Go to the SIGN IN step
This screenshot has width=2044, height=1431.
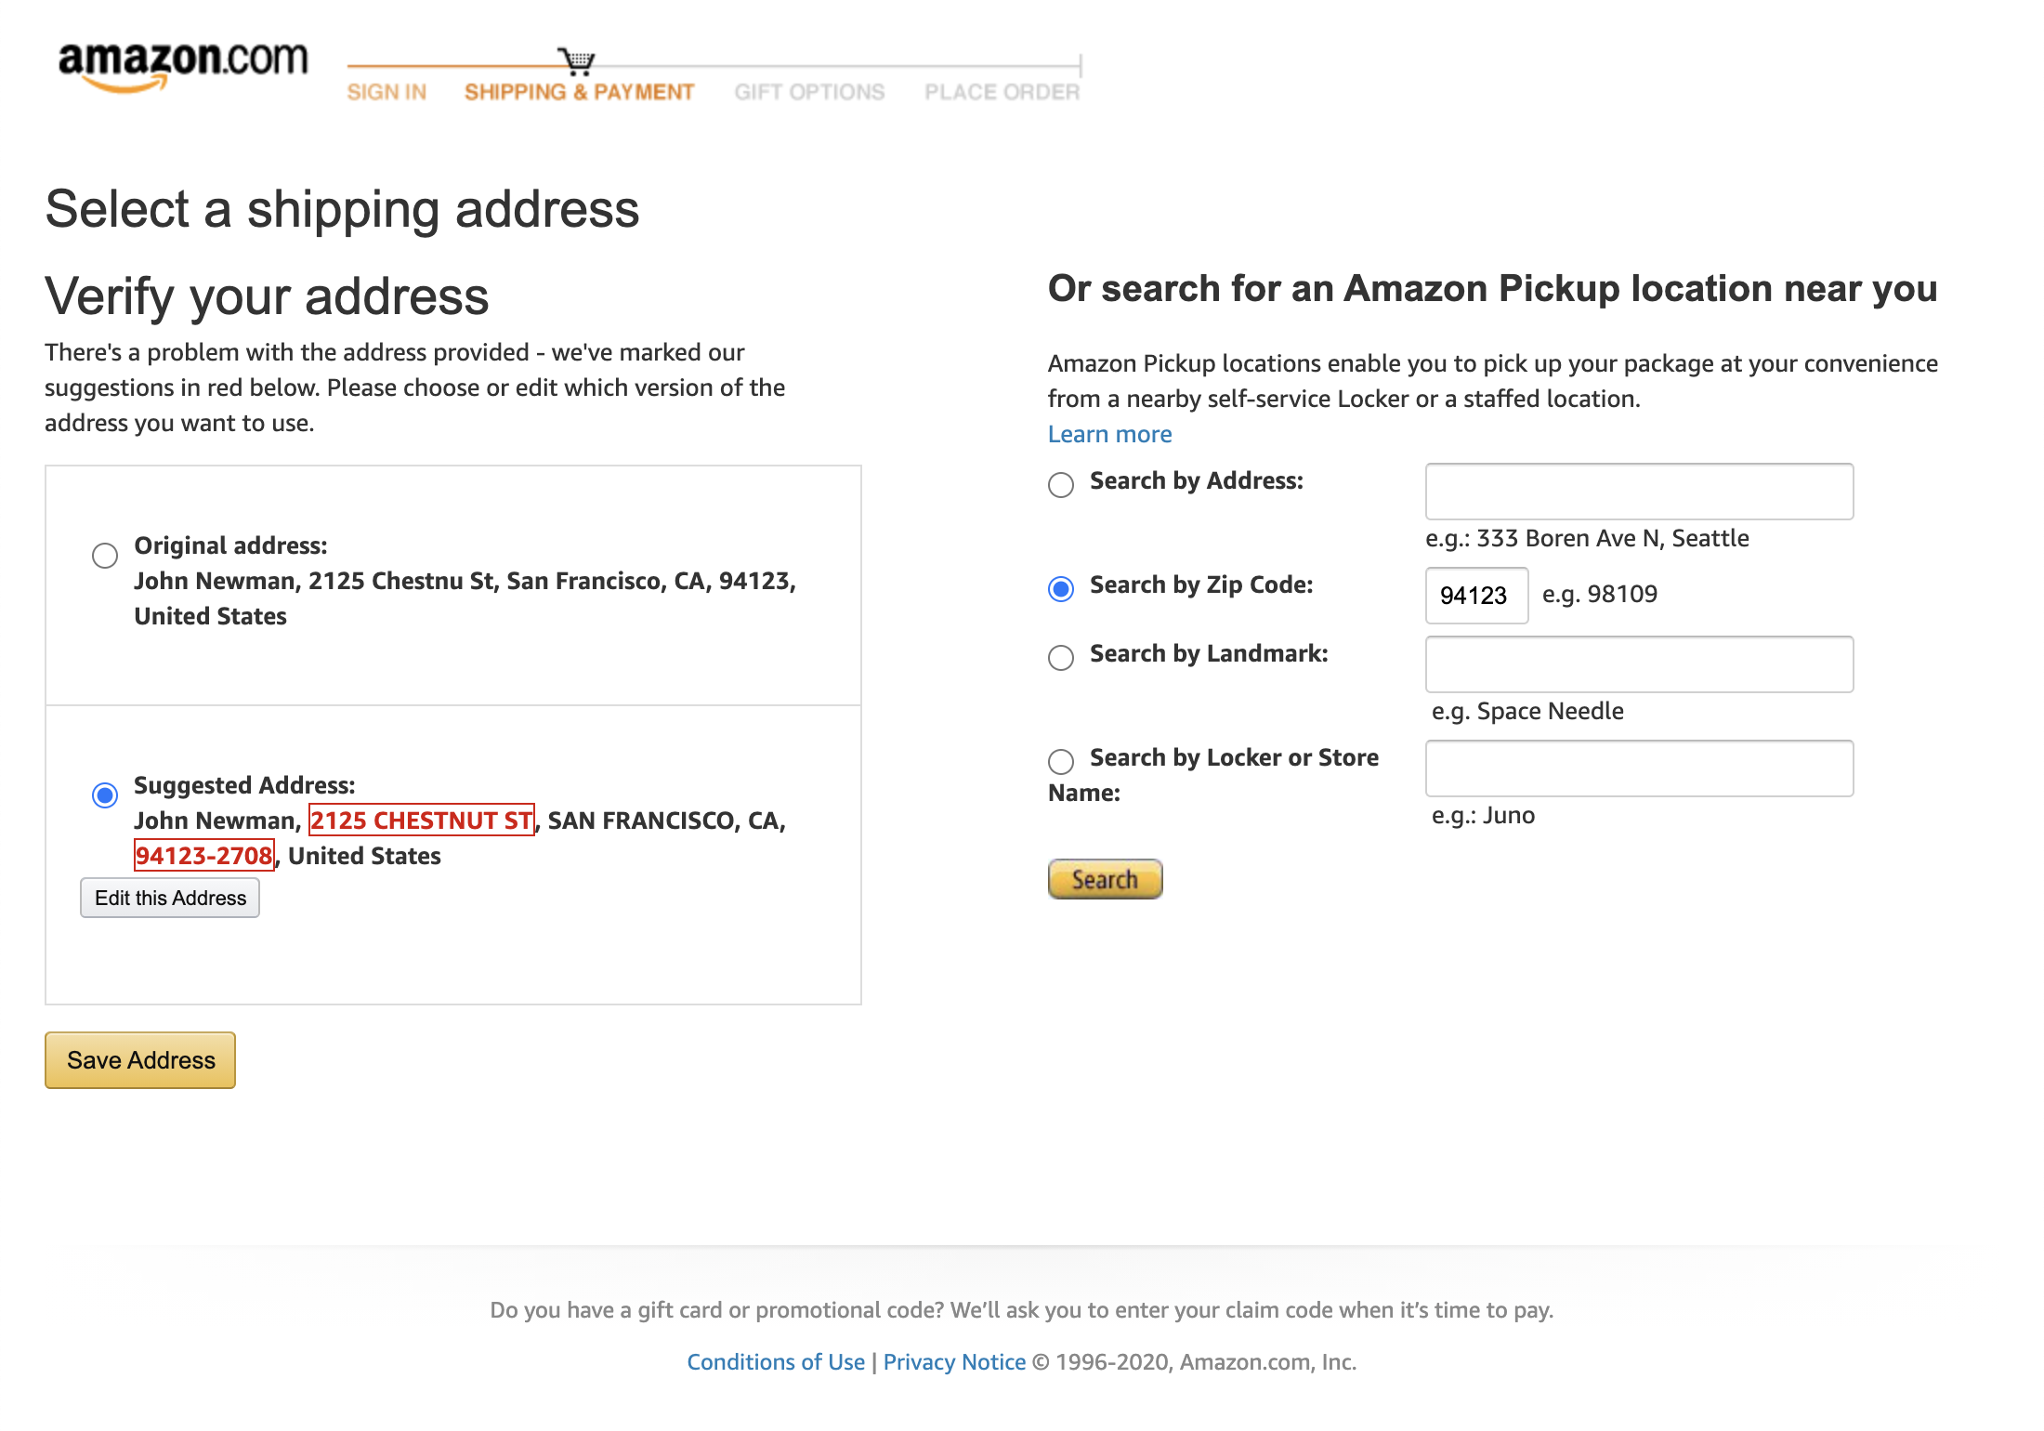pos(387,91)
